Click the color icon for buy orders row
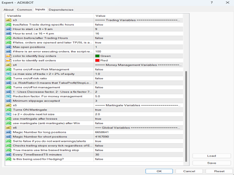Viewport: 234px width, 175px height. (8, 56)
